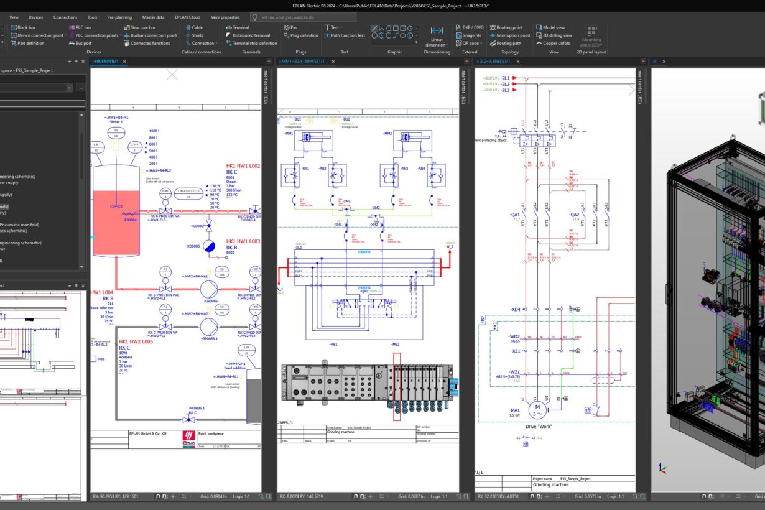
Task: Open the Master data ribbon tab
Action: click(x=153, y=17)
